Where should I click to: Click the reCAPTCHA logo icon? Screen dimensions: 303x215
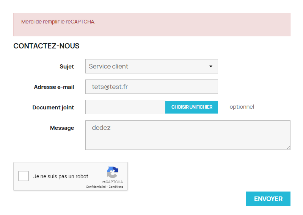coord(113,172)
